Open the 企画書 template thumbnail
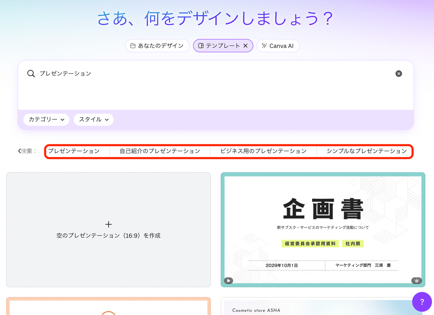 pos(323,230)
